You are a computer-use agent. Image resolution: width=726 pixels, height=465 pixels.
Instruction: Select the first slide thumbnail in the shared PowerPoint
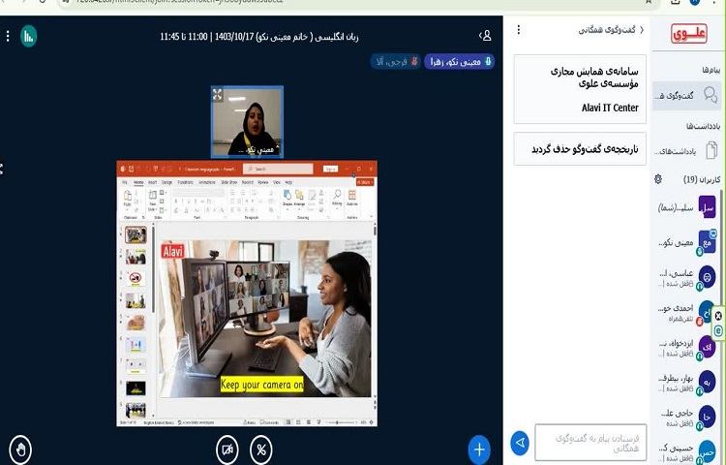[136, 234]
